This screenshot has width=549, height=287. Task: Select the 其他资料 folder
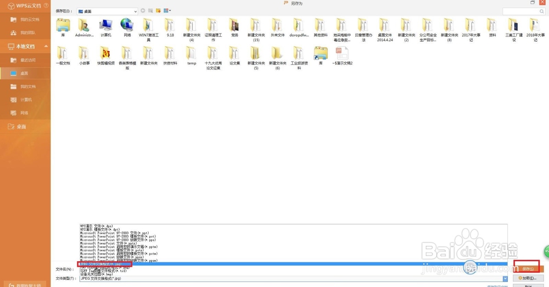point(321,28)
